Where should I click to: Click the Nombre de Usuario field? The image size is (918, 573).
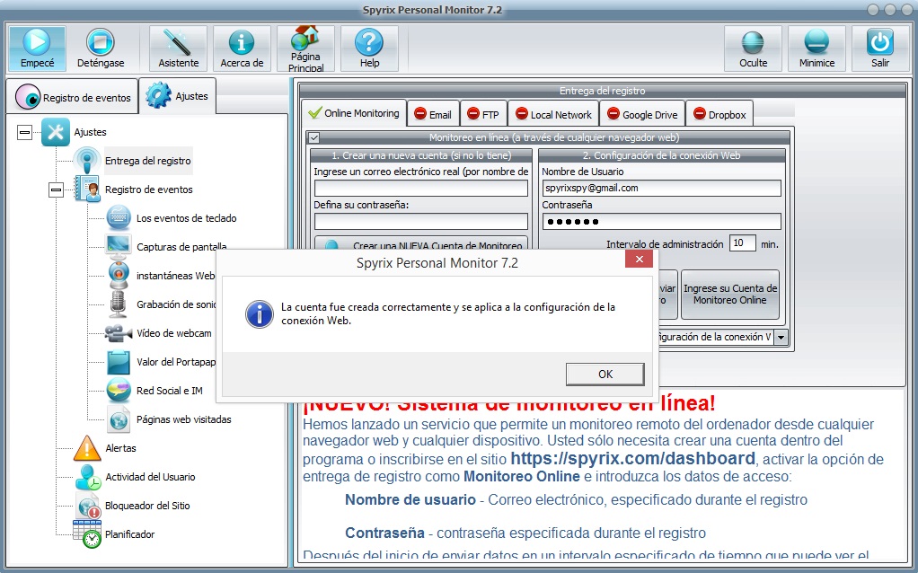click(662, 188)
